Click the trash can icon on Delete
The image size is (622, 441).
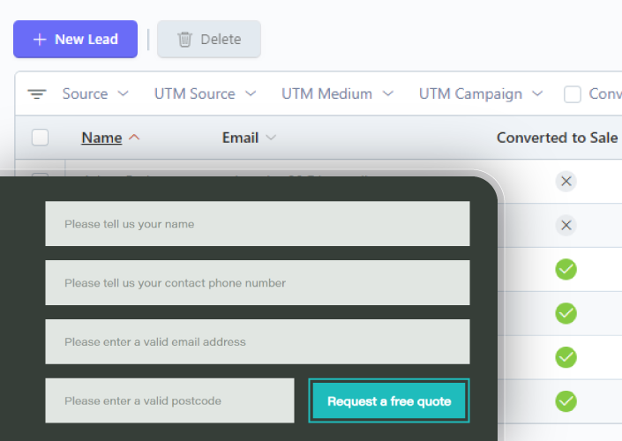pyautogui.click(x=184, y=40)
